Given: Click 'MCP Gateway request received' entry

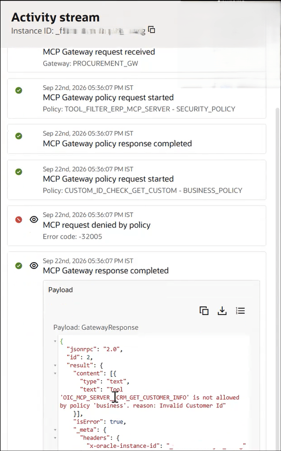Looking at the screenshot, I should point(99,52).
